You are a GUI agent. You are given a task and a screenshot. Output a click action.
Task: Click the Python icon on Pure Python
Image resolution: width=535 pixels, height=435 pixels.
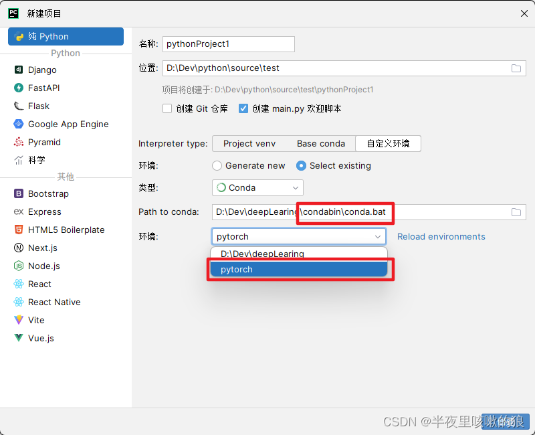[x=19, y=36]
